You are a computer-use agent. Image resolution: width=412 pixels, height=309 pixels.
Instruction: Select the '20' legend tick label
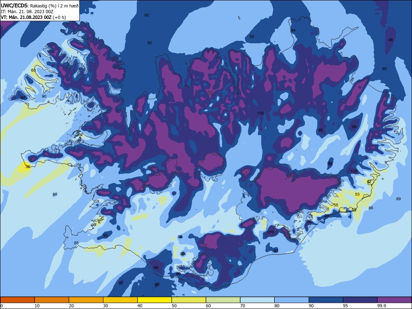(x=71, y=306)
